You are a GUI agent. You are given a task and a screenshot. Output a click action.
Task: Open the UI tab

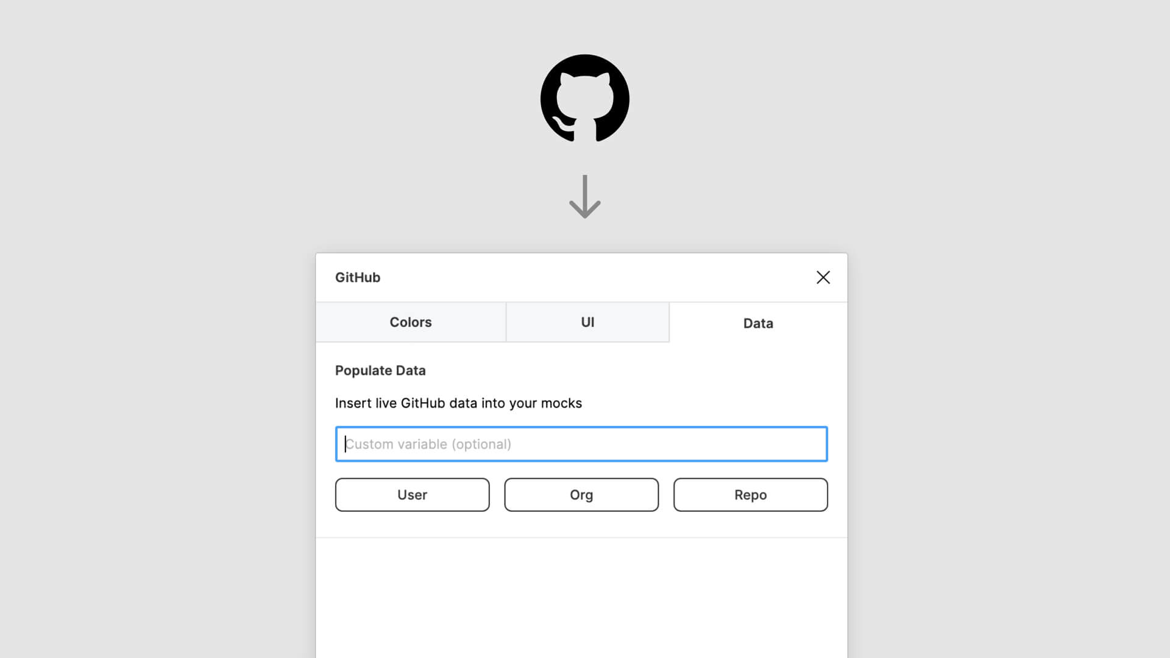[587, 322]
